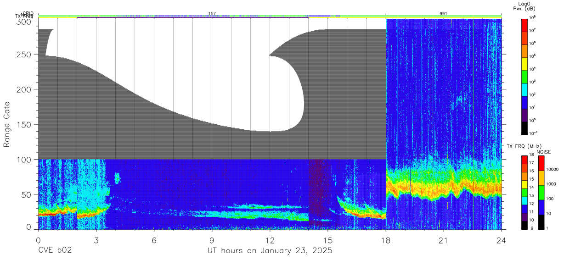This screenshot has width=564, height=260.
Task: Click the y-axis tick label '200'
Action: pyautogui.click(x=25, y=89)
